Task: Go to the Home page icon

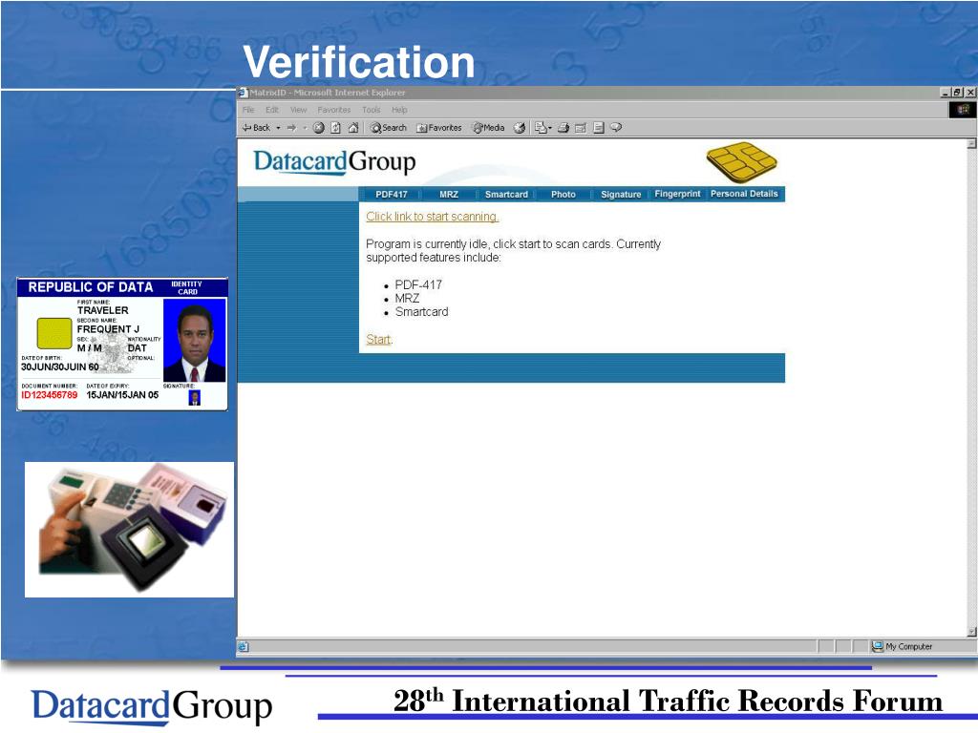Action: tap(353, 128)
